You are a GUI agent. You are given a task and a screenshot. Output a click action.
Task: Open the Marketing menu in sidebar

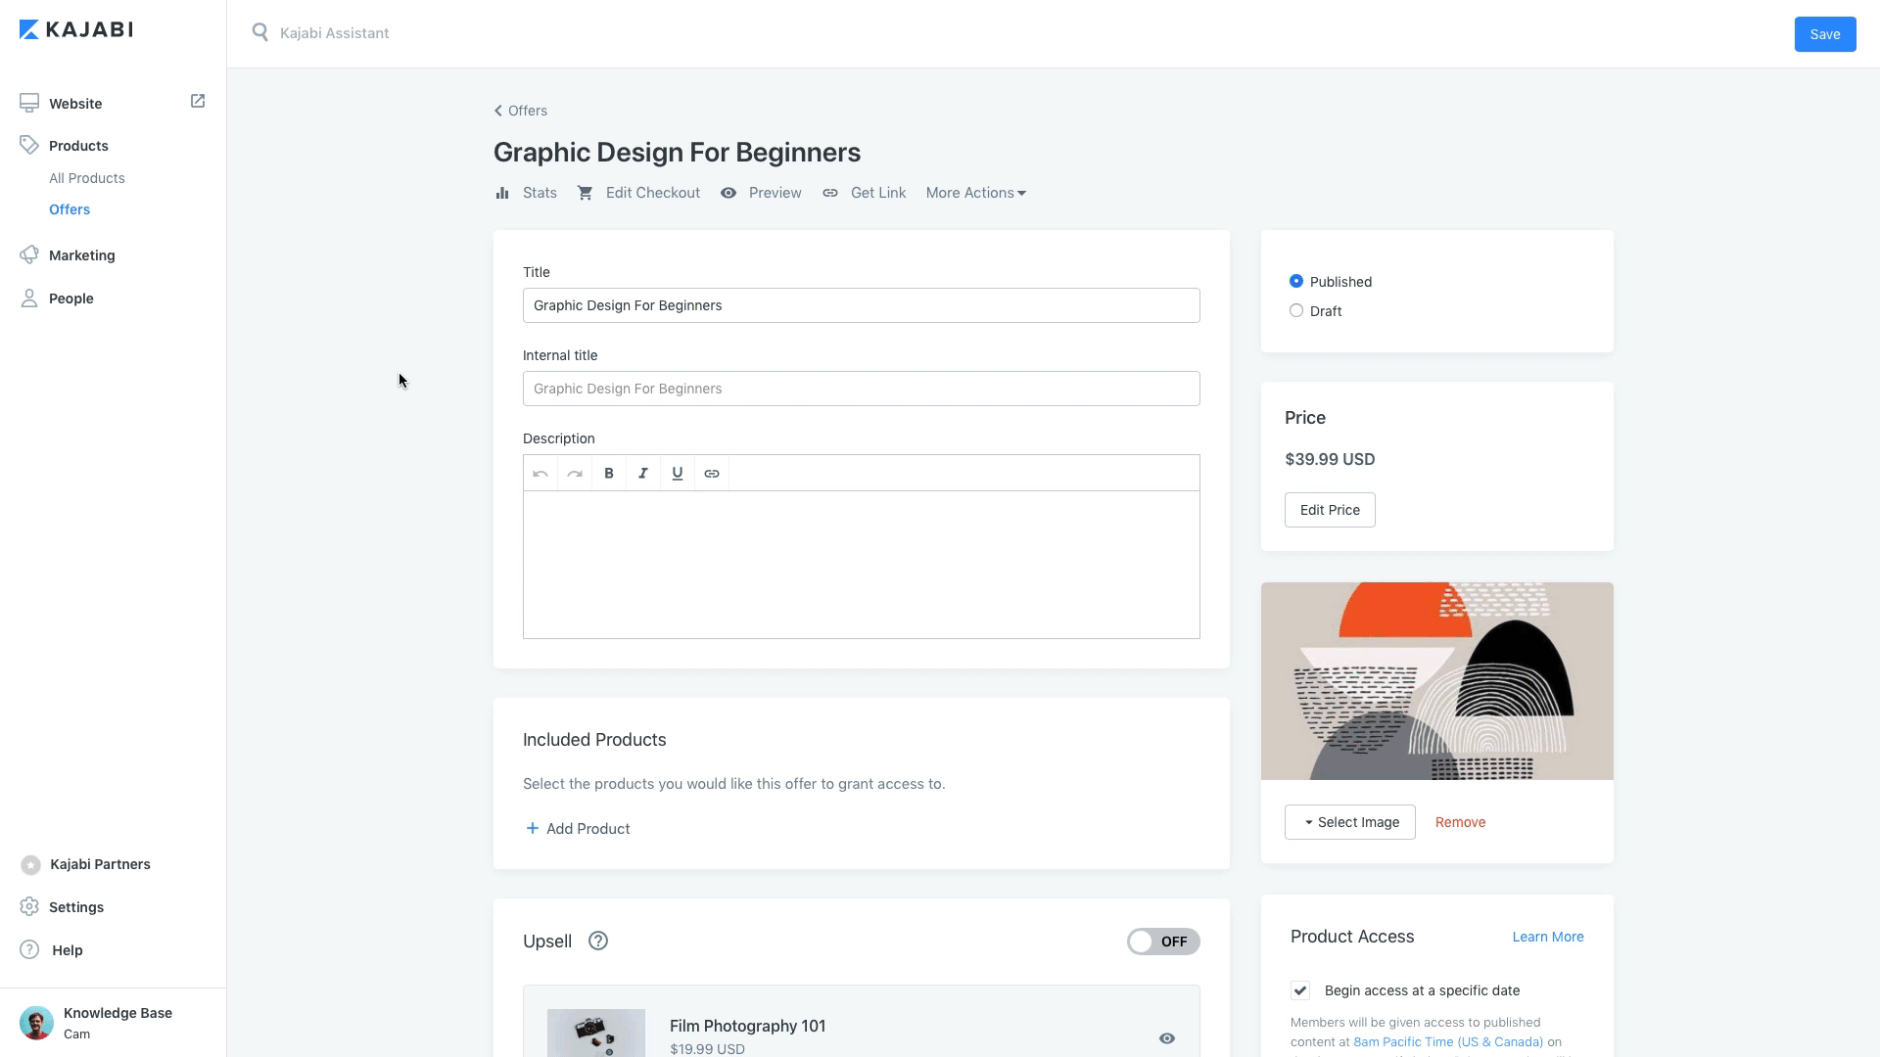(x=82, y=255)
